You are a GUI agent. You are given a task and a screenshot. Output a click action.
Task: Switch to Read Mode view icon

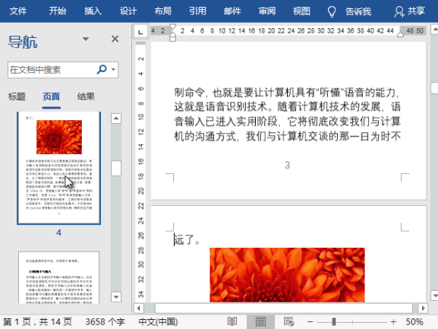pyautogui.click(x=232, y=322)
